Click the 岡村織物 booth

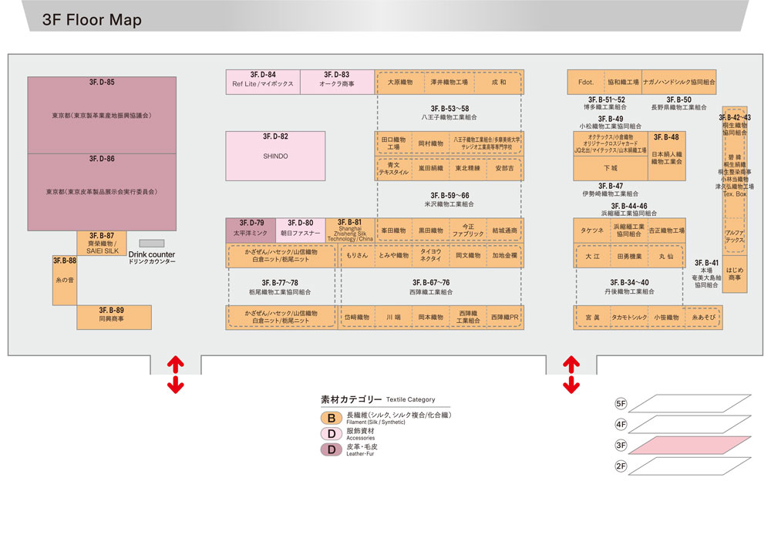(x=431, y=143)
